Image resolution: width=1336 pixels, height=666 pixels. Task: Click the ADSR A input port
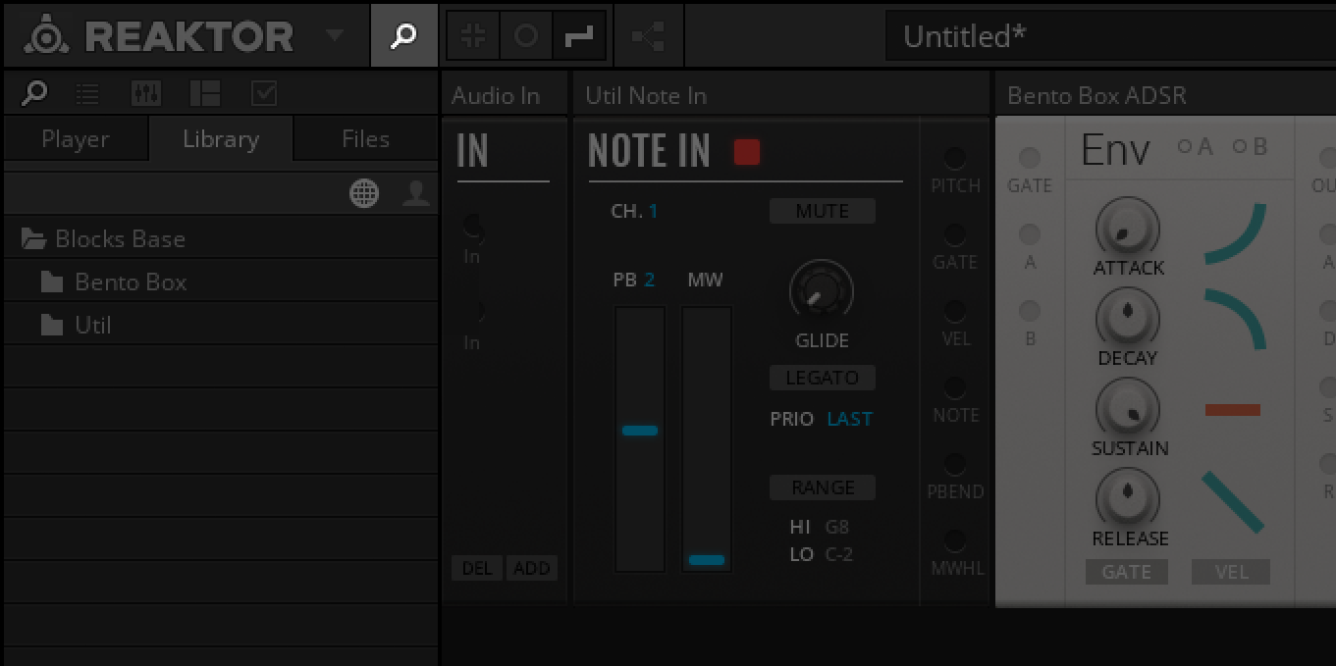pos(1030,234)
